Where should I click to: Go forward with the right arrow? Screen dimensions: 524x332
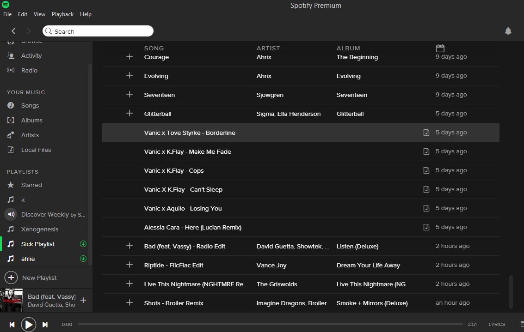[x=29, y=31]
